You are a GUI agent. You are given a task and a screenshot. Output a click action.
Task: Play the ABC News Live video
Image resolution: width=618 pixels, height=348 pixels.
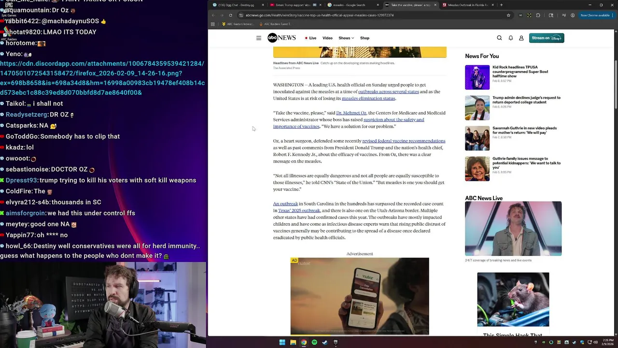coord(513,229)
